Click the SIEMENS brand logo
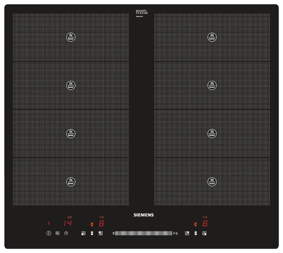This screenshot has width=283, height=253. point(143,215)
